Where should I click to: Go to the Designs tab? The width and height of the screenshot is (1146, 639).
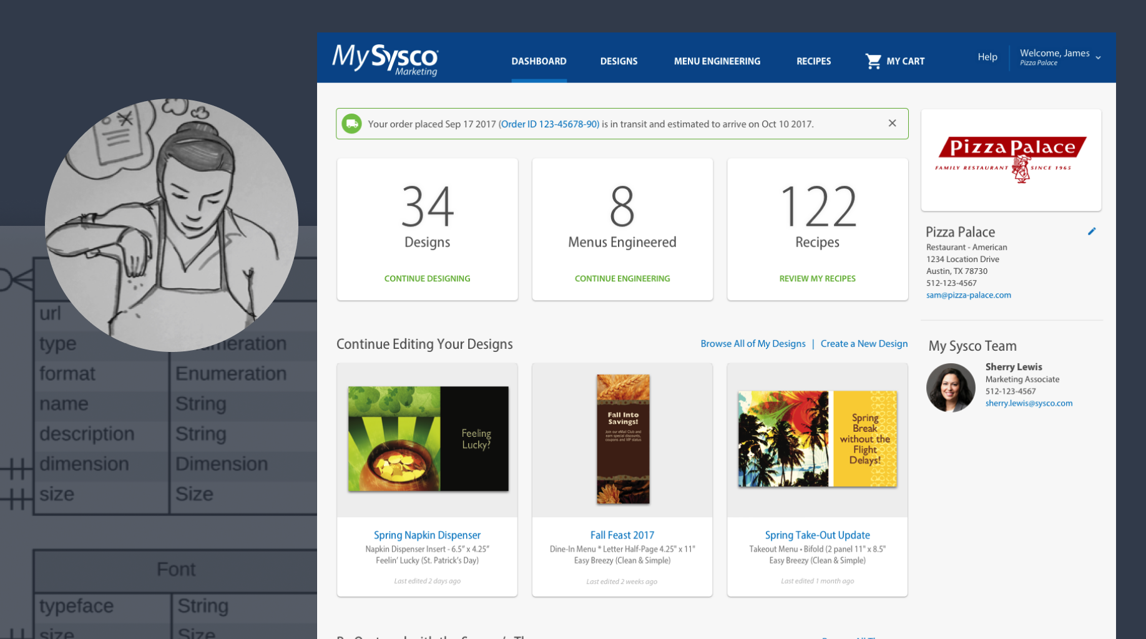point(619,61)
